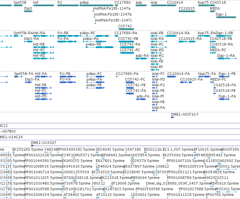Select the DME1-014G16 BAC line
This screenshot has height=199, width=240.
tap(120, 140)
